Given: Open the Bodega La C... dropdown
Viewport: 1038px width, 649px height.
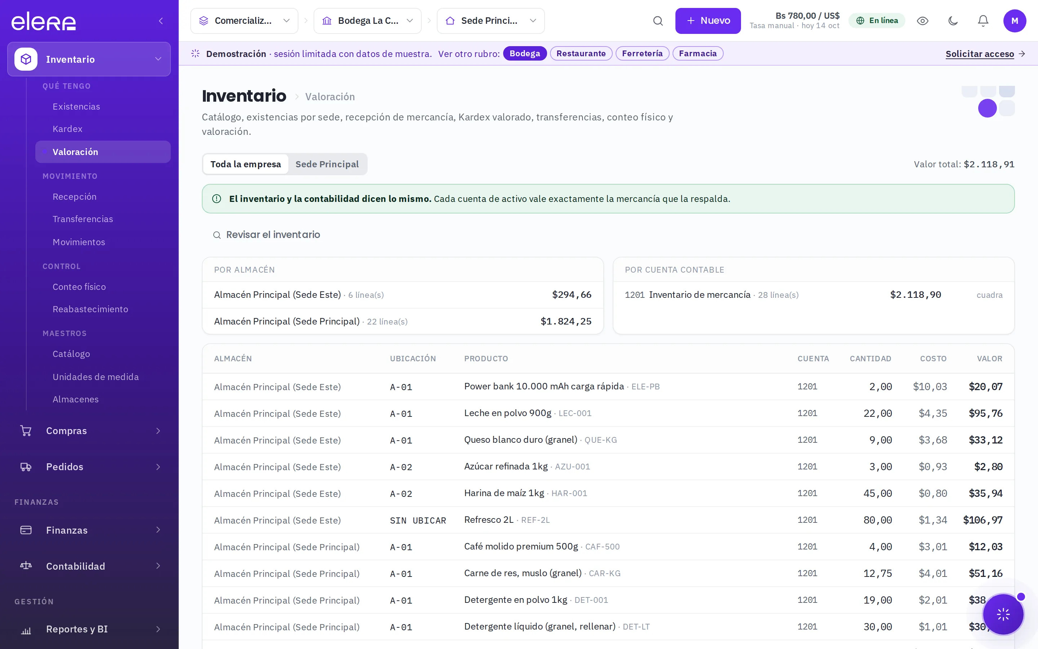Looking at the screenshot, I should [x=367, y=21].
